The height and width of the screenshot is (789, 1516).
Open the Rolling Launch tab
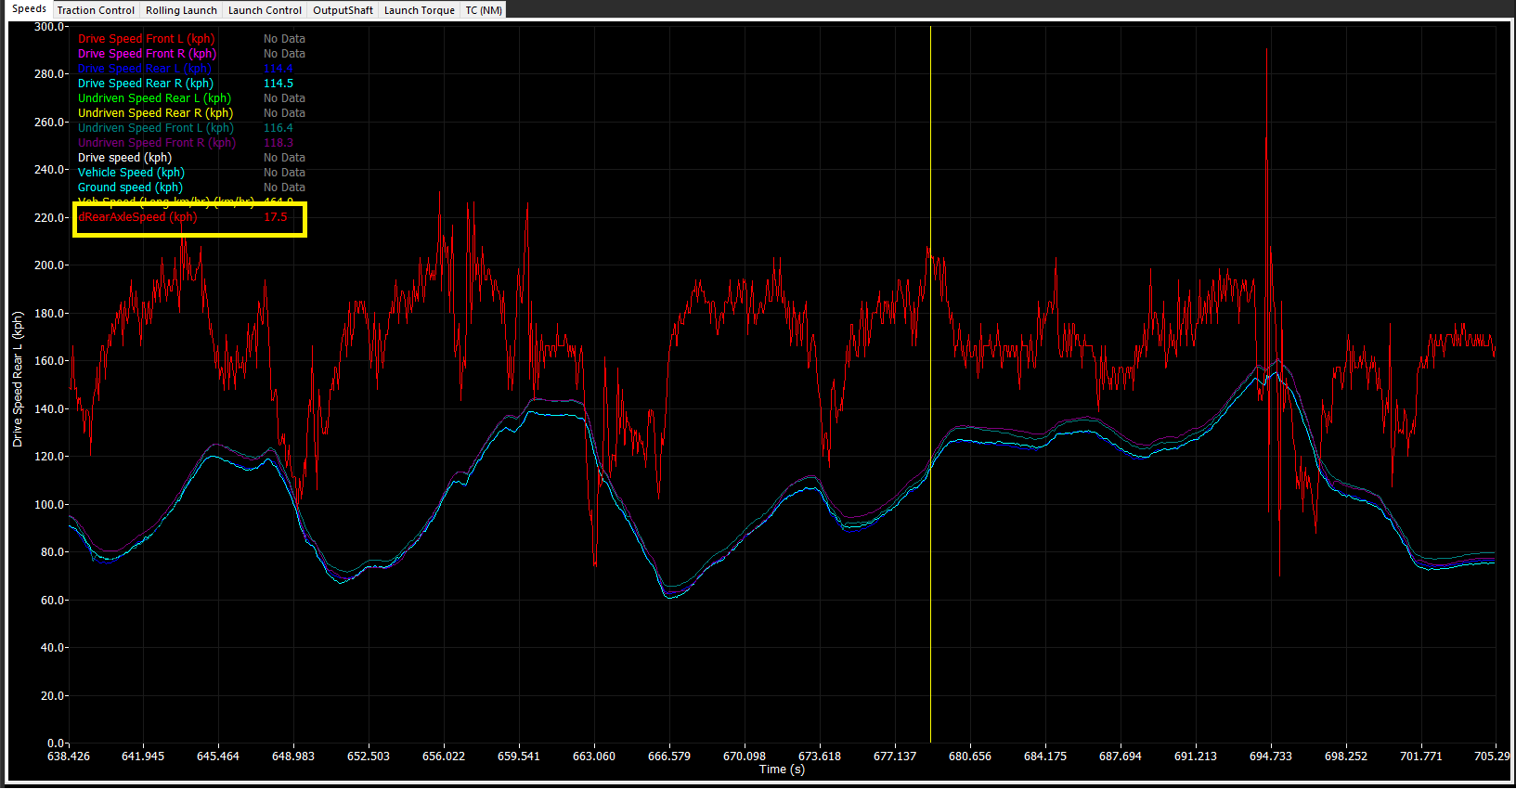coord(181,10)
